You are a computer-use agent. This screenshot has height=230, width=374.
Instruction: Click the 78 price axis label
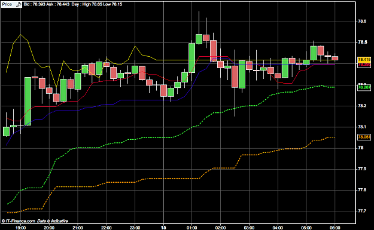click(x=361, y=148)
